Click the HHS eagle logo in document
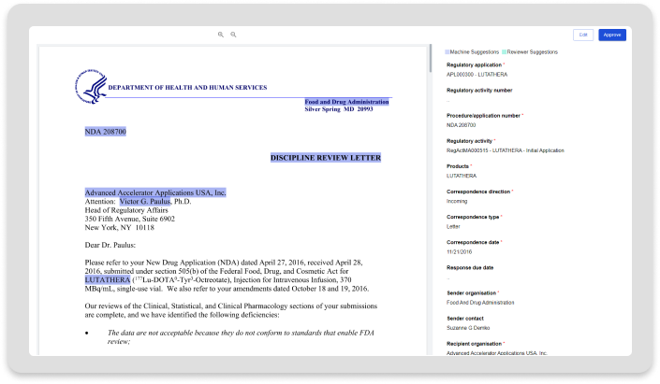 tap(90, 86)
